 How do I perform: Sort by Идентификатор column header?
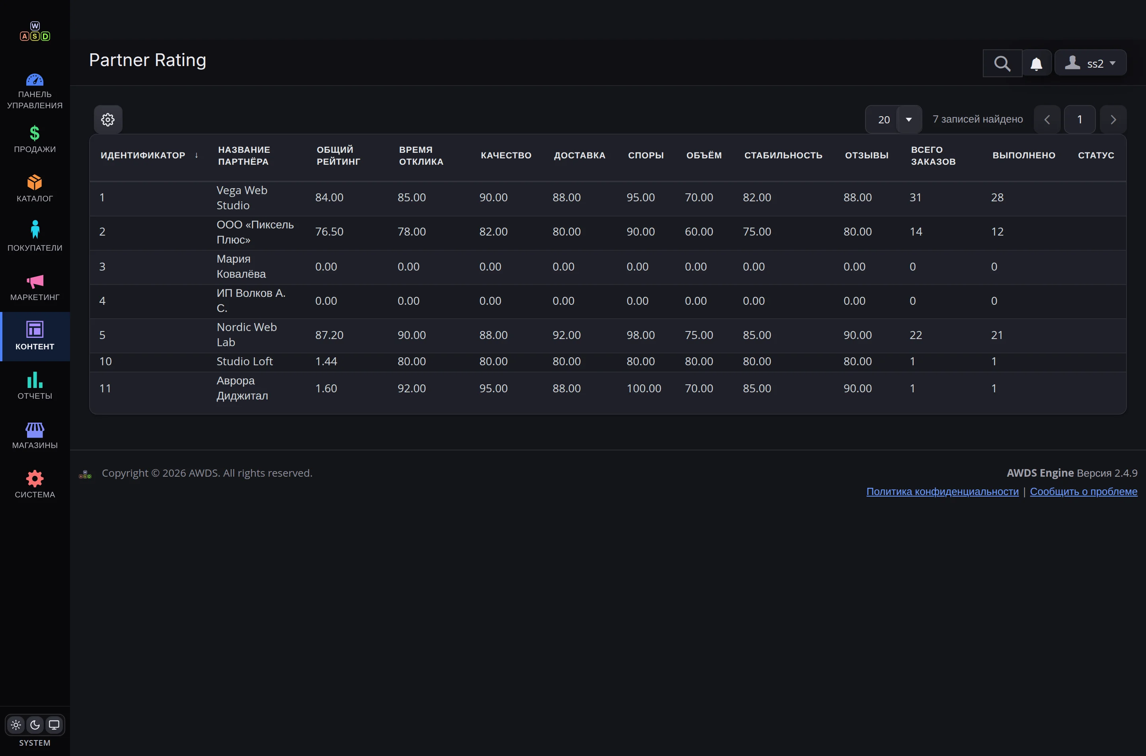coord(143,155)
